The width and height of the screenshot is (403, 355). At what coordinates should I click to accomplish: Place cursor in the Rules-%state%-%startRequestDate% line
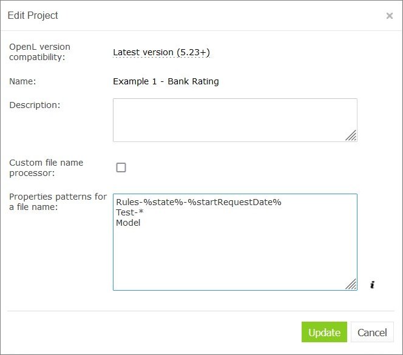click(198, 202)
